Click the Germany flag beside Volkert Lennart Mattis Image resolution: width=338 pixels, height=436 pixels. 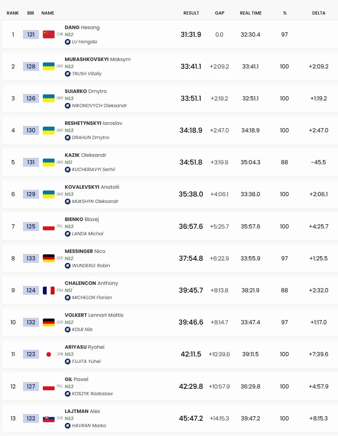49,322
